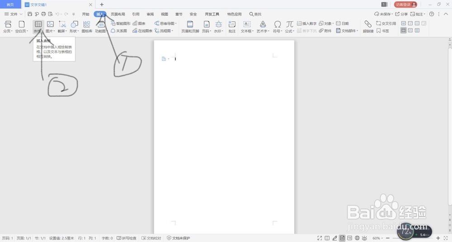Image resolution: width=452 pixels, height=242 pixels.
Task: Add a new document tab with plus
Action: pyautogui.click(x=101, y=5)
